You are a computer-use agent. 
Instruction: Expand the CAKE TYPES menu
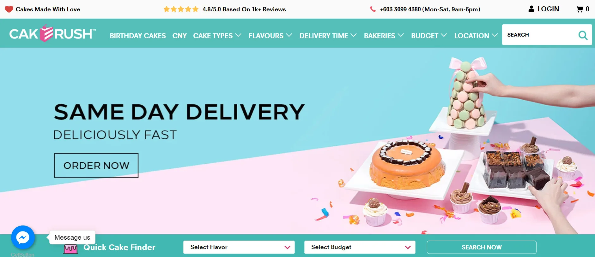point(217,36)
